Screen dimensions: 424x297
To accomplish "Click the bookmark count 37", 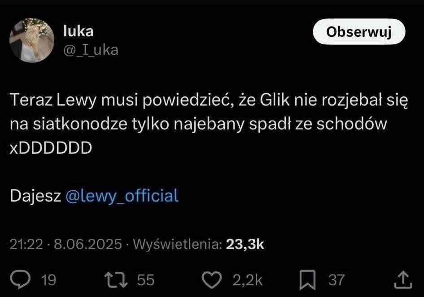I will 337,280.
